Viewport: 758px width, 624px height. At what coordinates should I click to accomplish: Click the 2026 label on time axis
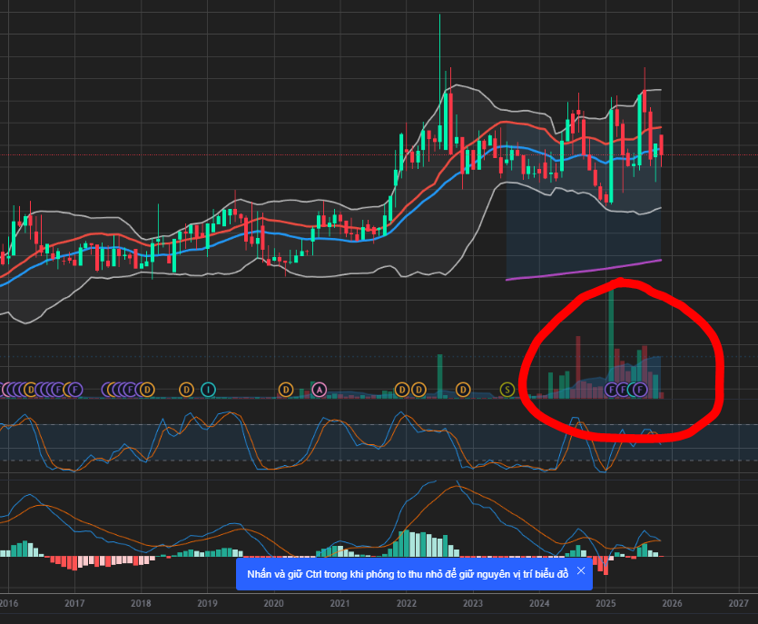tap(672, 603)
